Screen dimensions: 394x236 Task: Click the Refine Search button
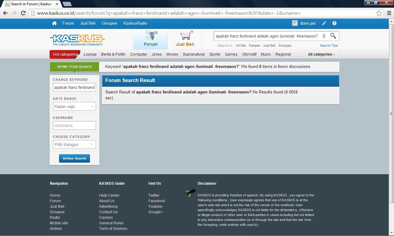pyautogui.click(x=74, y=158)
